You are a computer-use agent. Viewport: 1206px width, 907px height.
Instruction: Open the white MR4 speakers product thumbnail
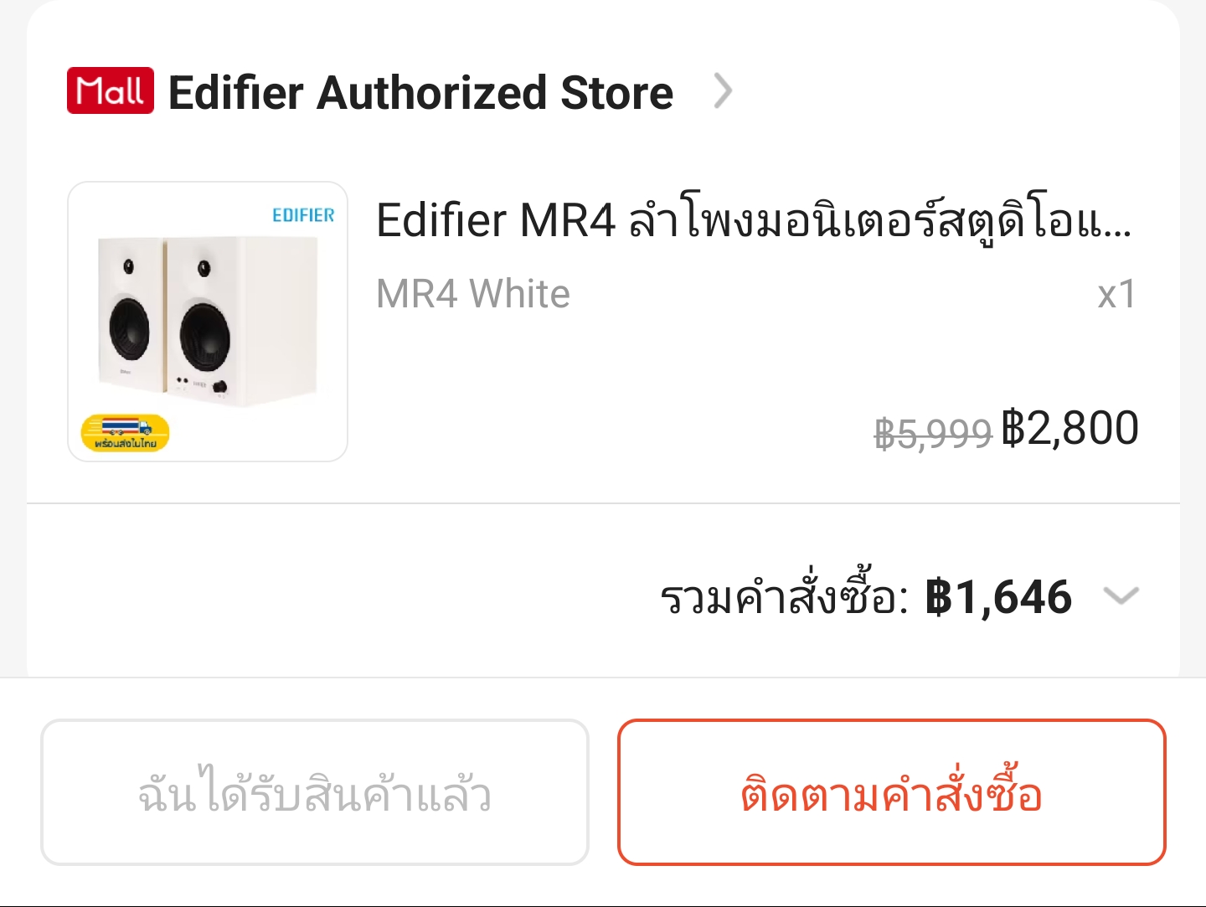208,322
